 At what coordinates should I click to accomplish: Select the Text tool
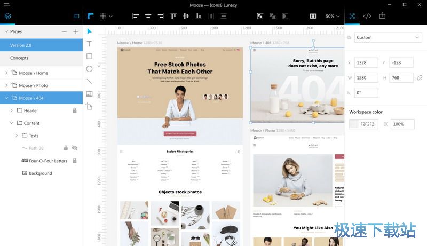[89, 44]
